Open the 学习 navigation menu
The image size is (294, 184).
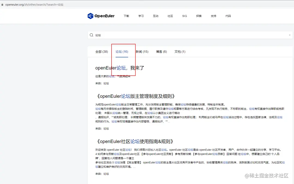tap(141, 16)
